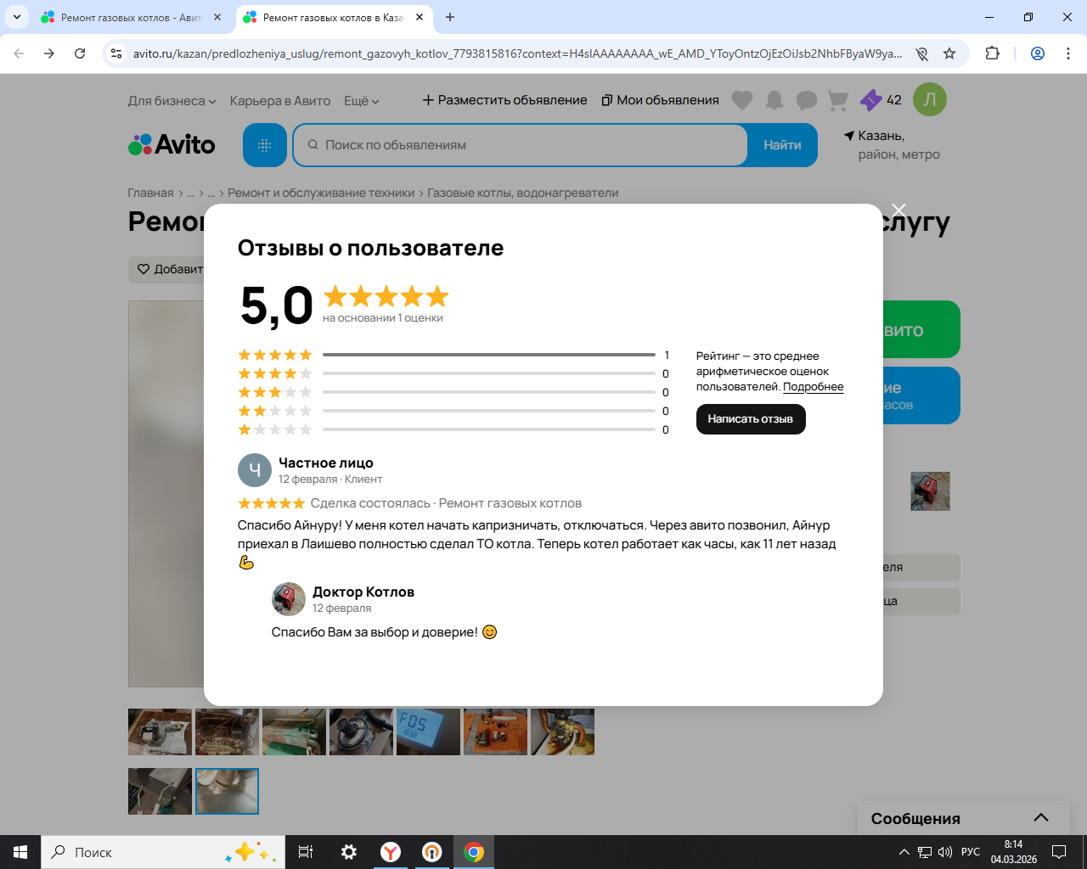Image resolution: width=1087 pixels, height=869 pixels.
Task: Open the Chrome tab search dropdown
Action: [x=16, y=17]
